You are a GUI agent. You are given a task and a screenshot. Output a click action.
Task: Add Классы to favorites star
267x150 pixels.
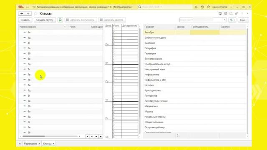click(35, 13)
